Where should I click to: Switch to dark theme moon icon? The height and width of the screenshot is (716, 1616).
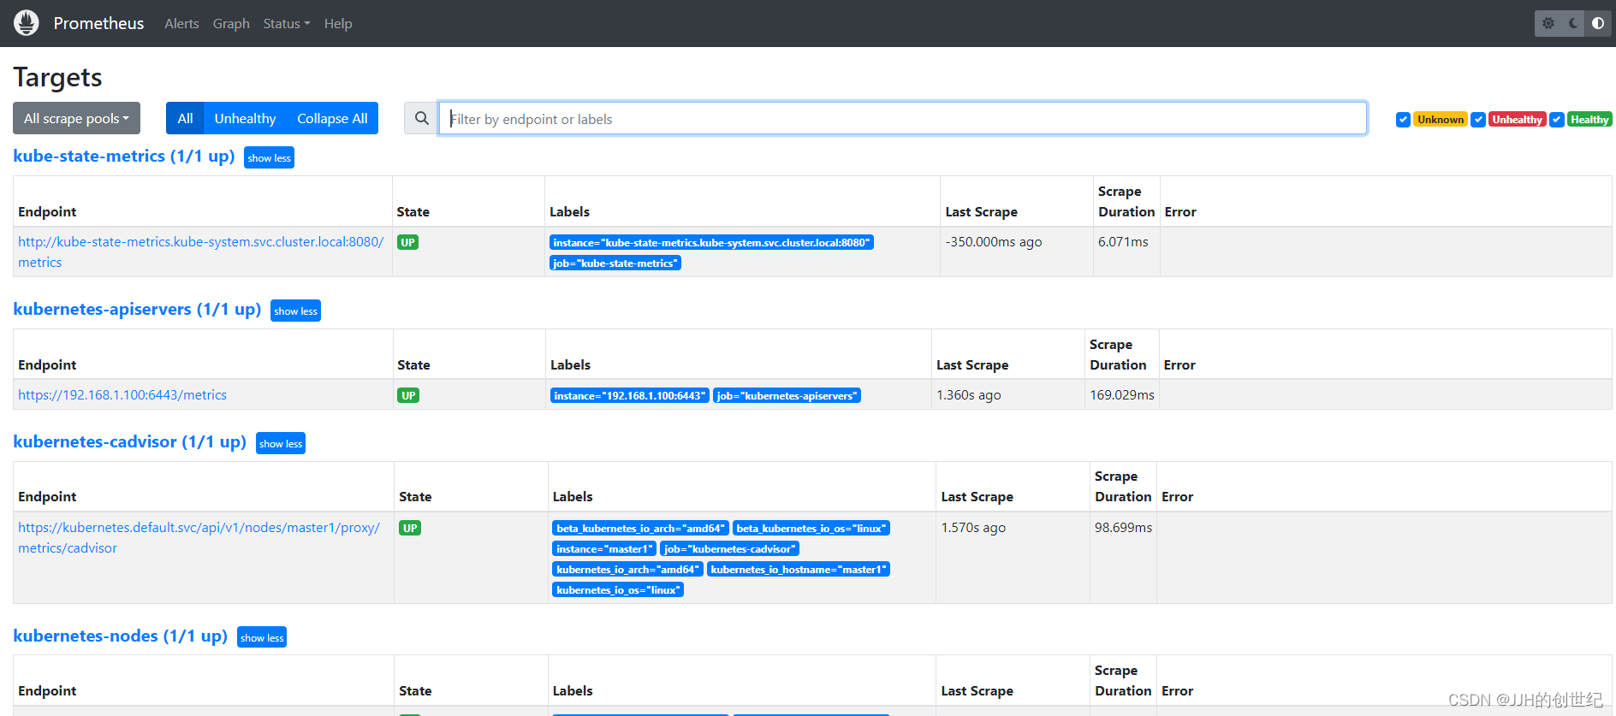(1573, 23)
